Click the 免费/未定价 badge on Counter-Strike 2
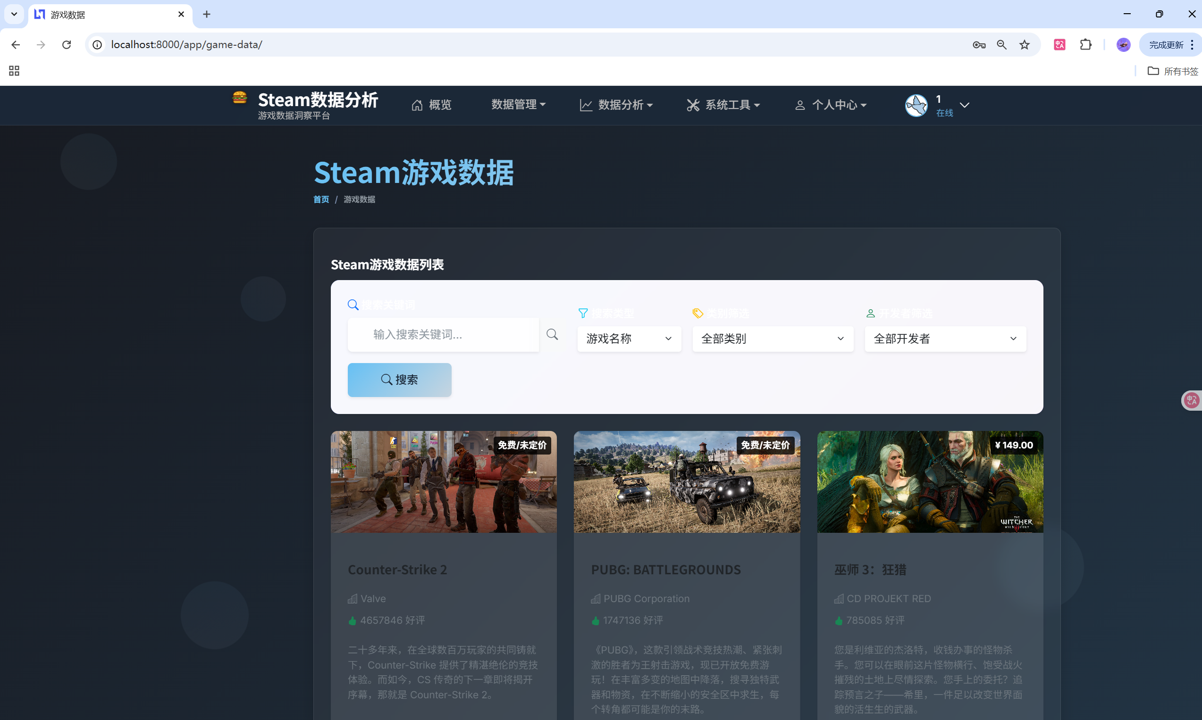The image size is (1202, 720). (x=522, y=445)
